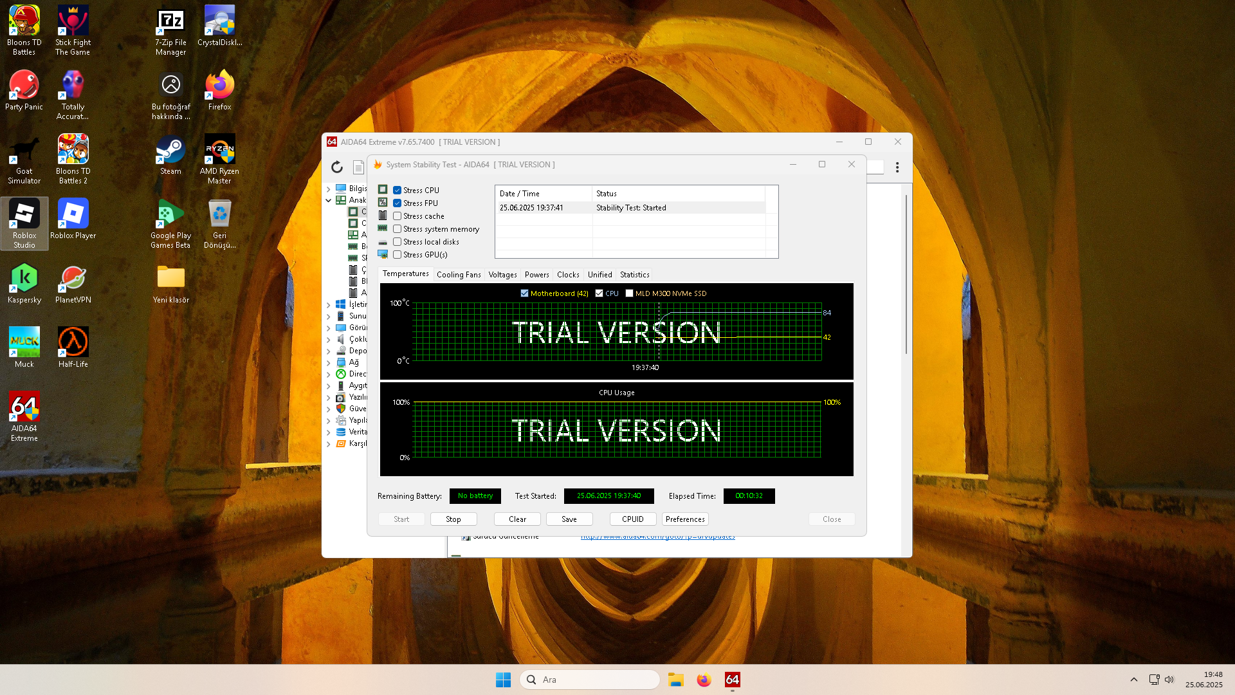Open File Explorer from the taskbar
The width and height of the screenshot is (1235, 695).
(675, 680)
